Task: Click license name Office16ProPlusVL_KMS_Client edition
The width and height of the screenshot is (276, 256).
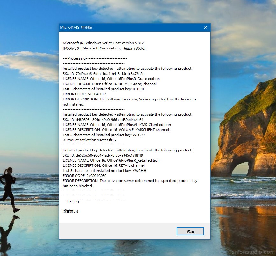Action: pyautogui.click(x=117, y=125)
